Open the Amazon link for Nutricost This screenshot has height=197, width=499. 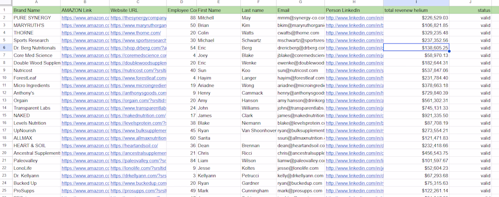pos(85,71)
